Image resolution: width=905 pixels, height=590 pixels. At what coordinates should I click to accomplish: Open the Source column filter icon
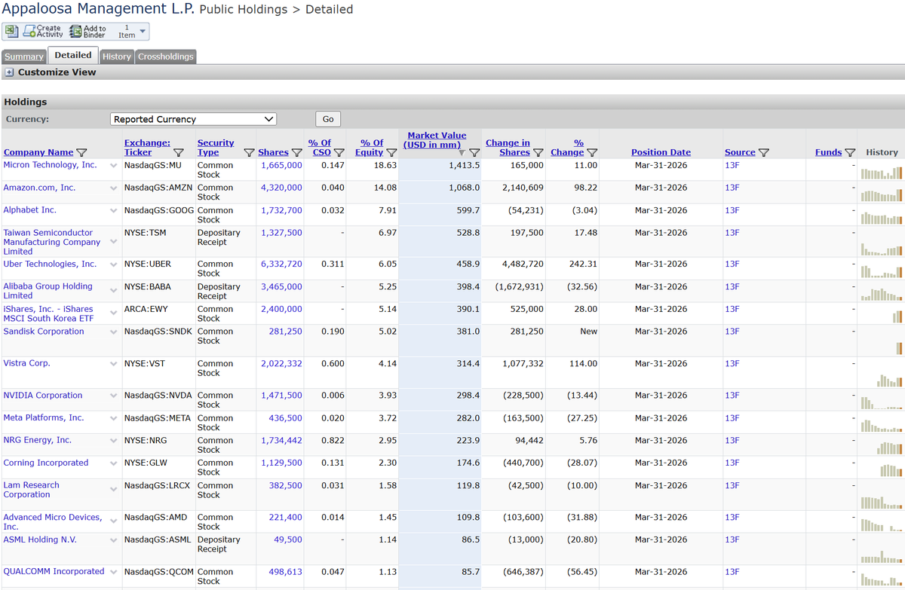[x=764, y=153]
